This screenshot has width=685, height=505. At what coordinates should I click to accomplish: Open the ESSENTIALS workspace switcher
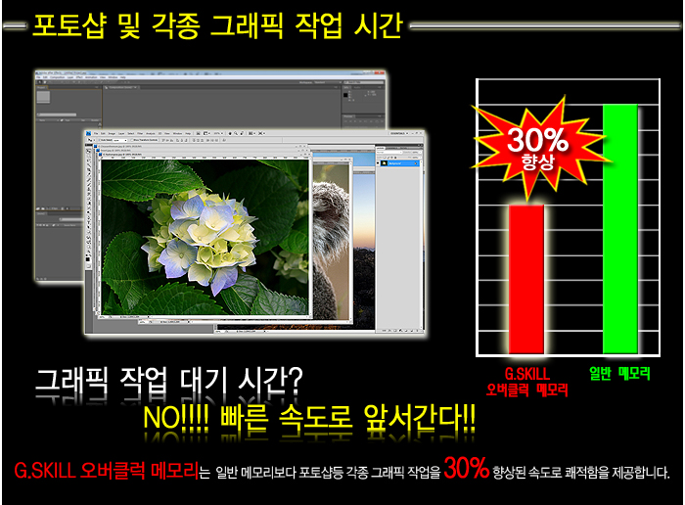pyautogui.click(x=399, y=133)
